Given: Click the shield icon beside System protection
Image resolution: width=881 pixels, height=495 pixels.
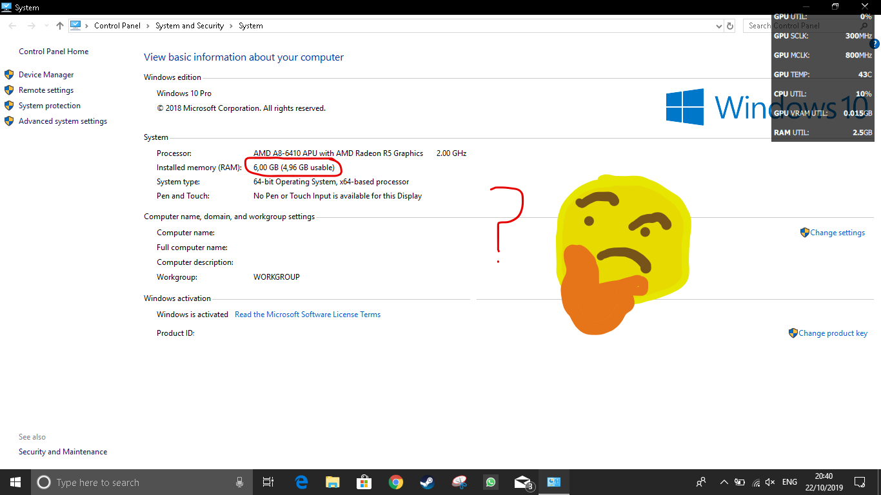Looking at the screenshot, I should coord(9,106).
